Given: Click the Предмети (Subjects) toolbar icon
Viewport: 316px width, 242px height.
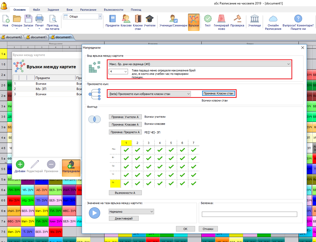Looking at the screenshot, I should point(112,19).
